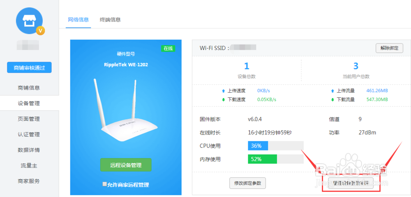This screenshot has width=411, height=197.
Task: Click the green 在线 status badge
Action: coord(168,48)
